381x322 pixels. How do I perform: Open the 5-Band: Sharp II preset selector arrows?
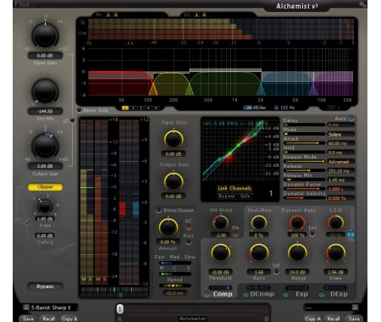point(26,308)
